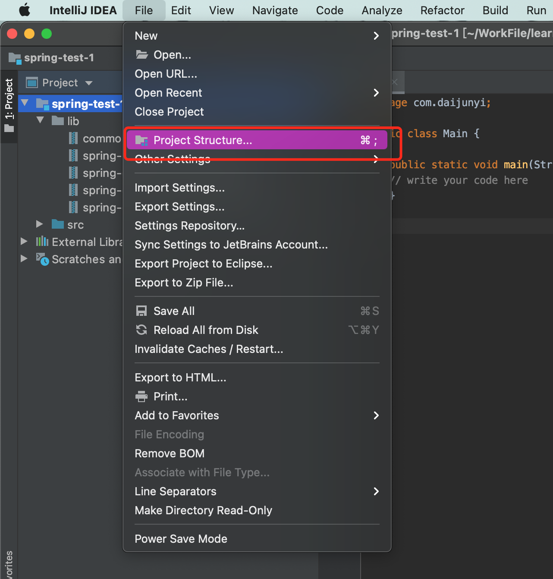
Task: Expand the Add to Favorites submenu
Action: coord(257,415)
